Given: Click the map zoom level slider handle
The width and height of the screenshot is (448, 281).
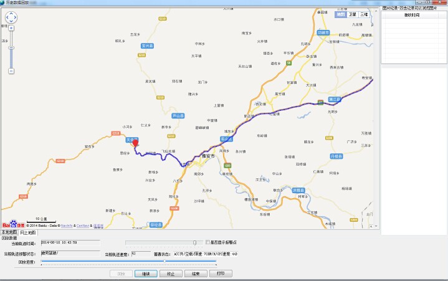Looking at the screenshot, I should (11, 48).
